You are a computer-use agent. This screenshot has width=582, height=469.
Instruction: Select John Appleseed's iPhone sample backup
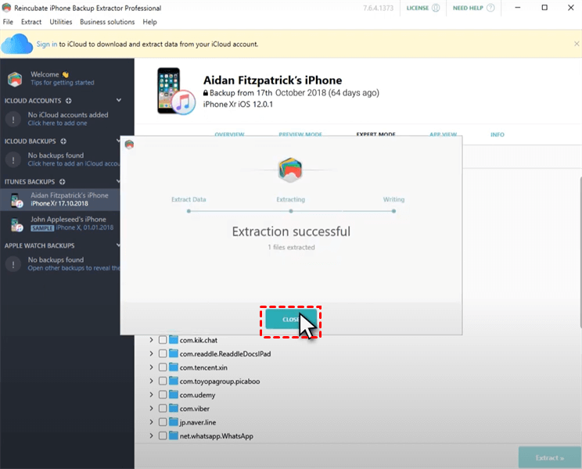click(x=60, y=224)
